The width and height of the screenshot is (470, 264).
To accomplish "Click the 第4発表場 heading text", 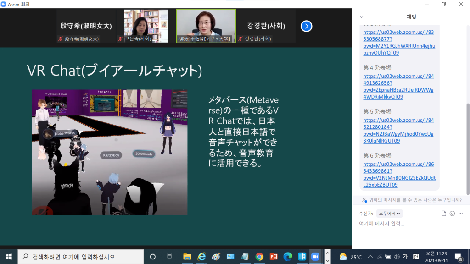I will pos(377,68).
